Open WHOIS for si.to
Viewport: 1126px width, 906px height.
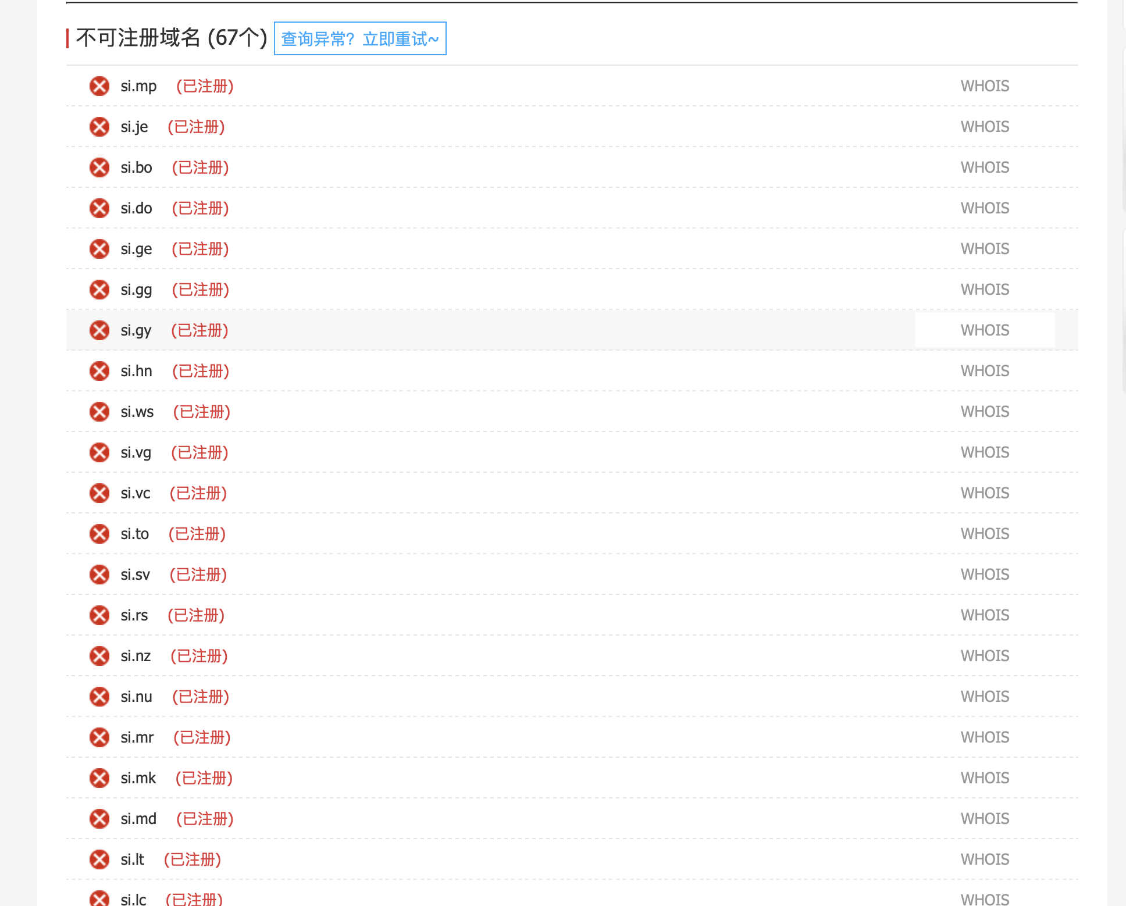(985, 534)
